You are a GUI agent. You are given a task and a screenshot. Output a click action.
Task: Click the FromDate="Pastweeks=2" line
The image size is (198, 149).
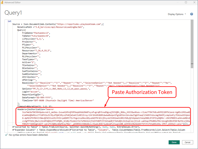36,33
